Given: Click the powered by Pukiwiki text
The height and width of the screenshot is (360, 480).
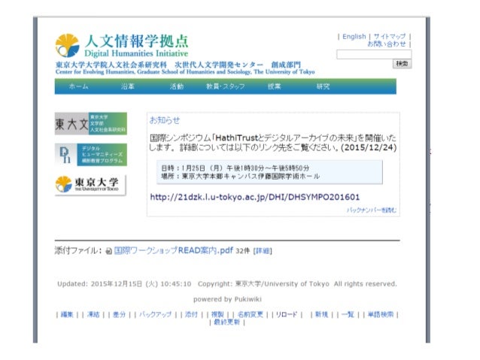Looking at the screenshot, I should tap(227, 299).
